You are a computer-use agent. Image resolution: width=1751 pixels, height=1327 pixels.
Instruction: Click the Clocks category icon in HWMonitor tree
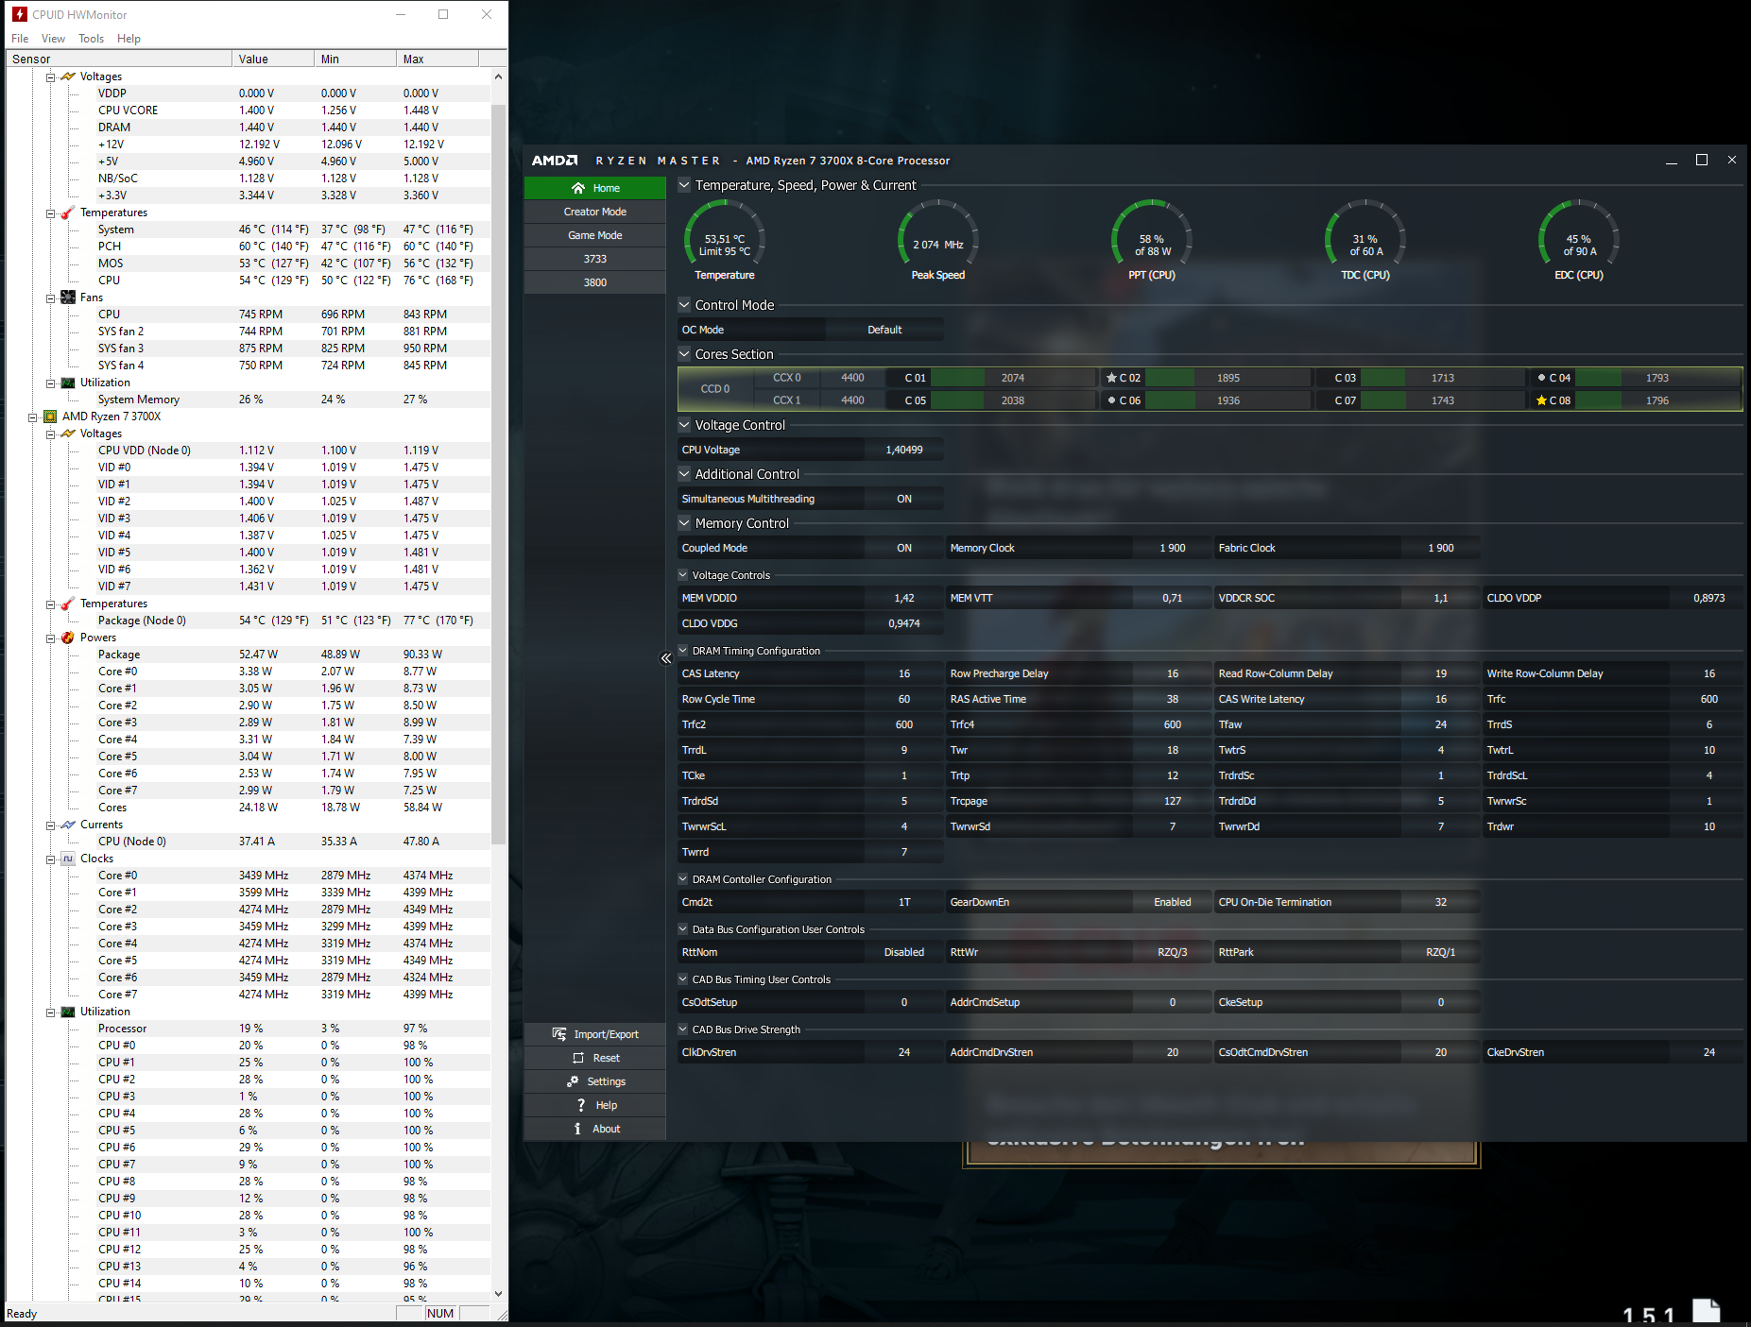click(x=68, y=859)
